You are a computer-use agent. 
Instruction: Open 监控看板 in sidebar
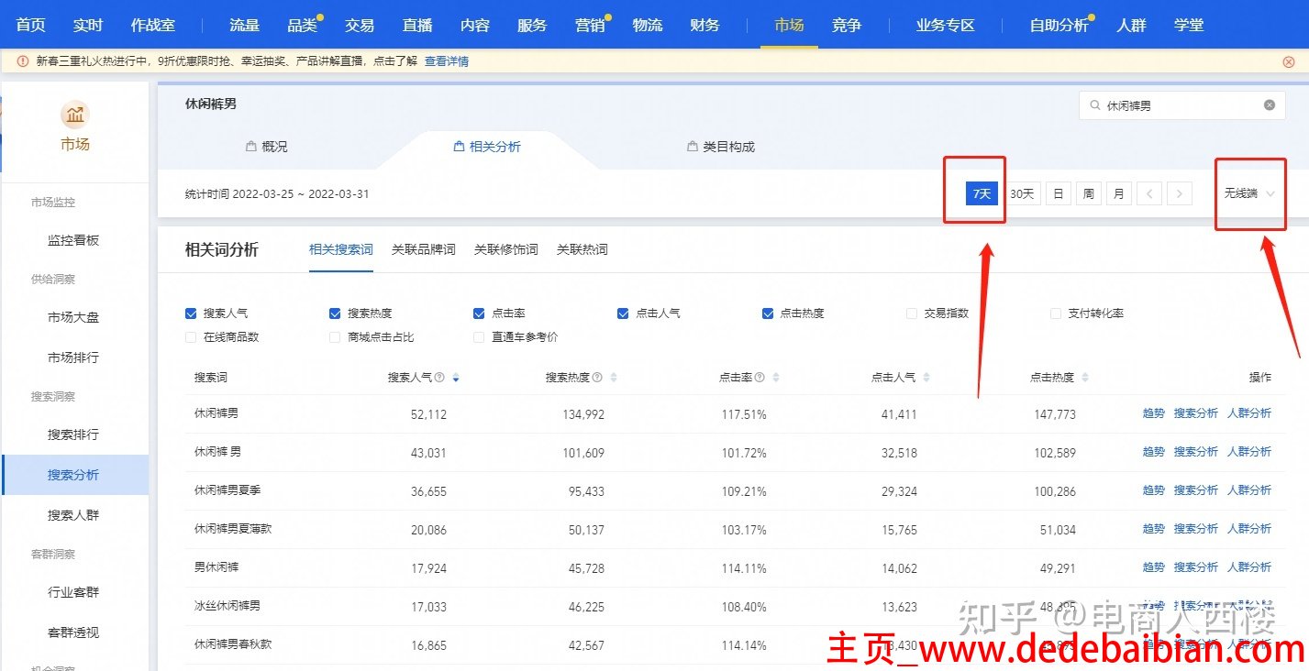click(x=73, y=240)
